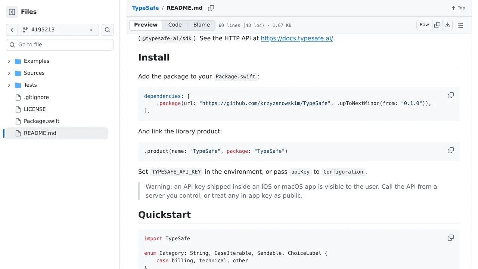The width and height of the screenshot is (478, 269).
Task: Open the docs.typesafe.ai link
Action: [x=297, y=38]
